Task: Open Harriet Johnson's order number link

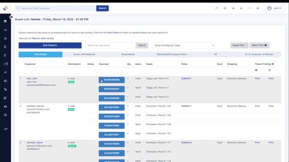Action: 186,106
